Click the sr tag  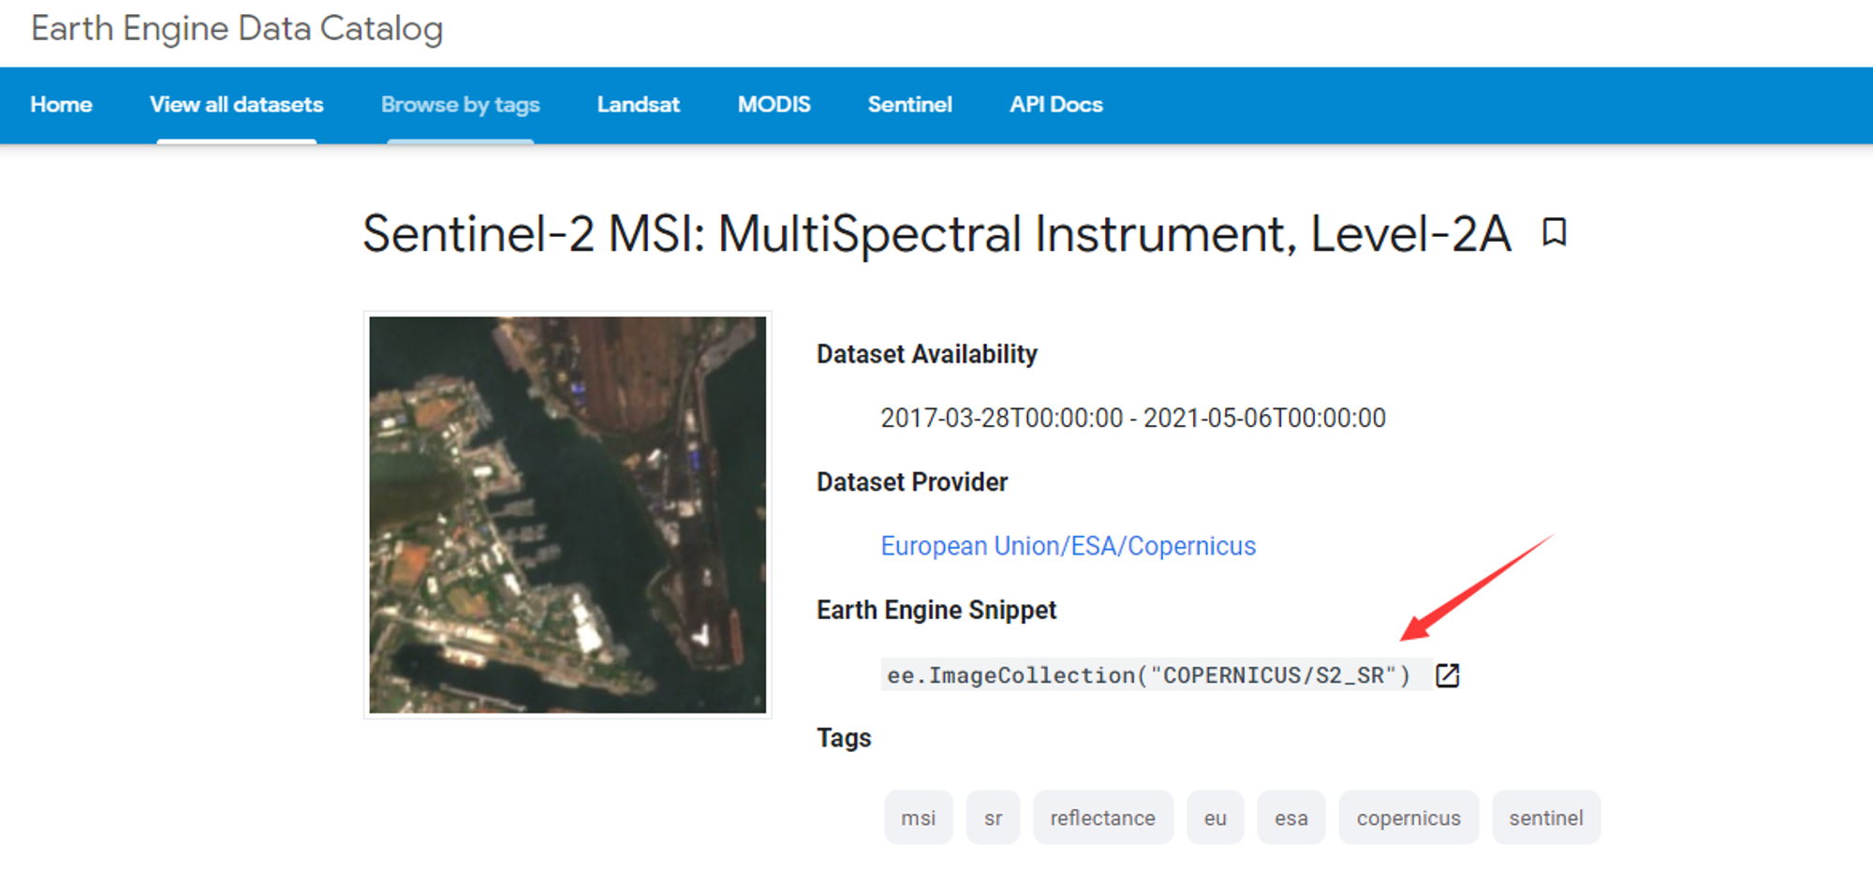coord(993,818)
